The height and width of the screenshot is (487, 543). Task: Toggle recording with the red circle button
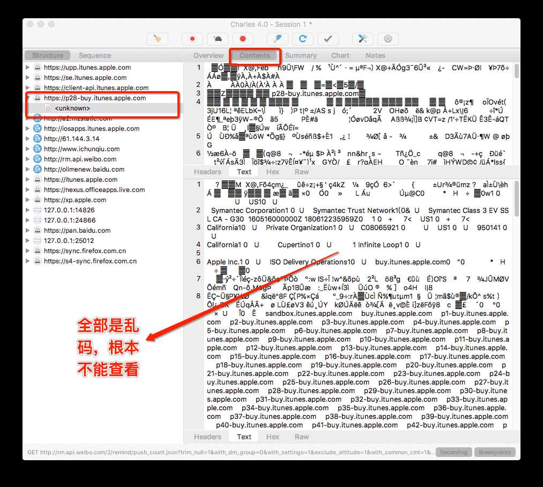point(192,39)
